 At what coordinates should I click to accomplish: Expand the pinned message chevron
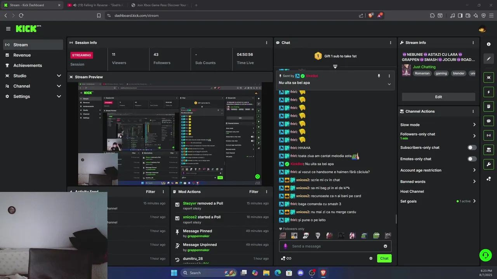pyautogui.click(x=389, y=84)
